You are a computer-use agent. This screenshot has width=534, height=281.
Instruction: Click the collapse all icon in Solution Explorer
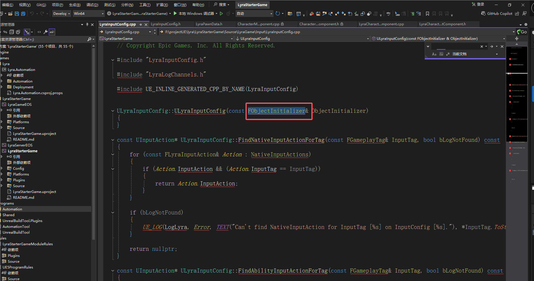click(x=12, y=32)
